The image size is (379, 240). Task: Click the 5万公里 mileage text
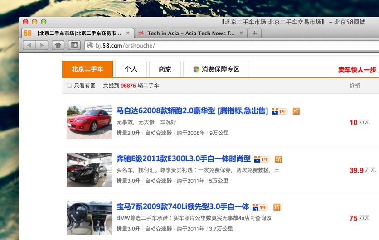click(x=219, y=181)
